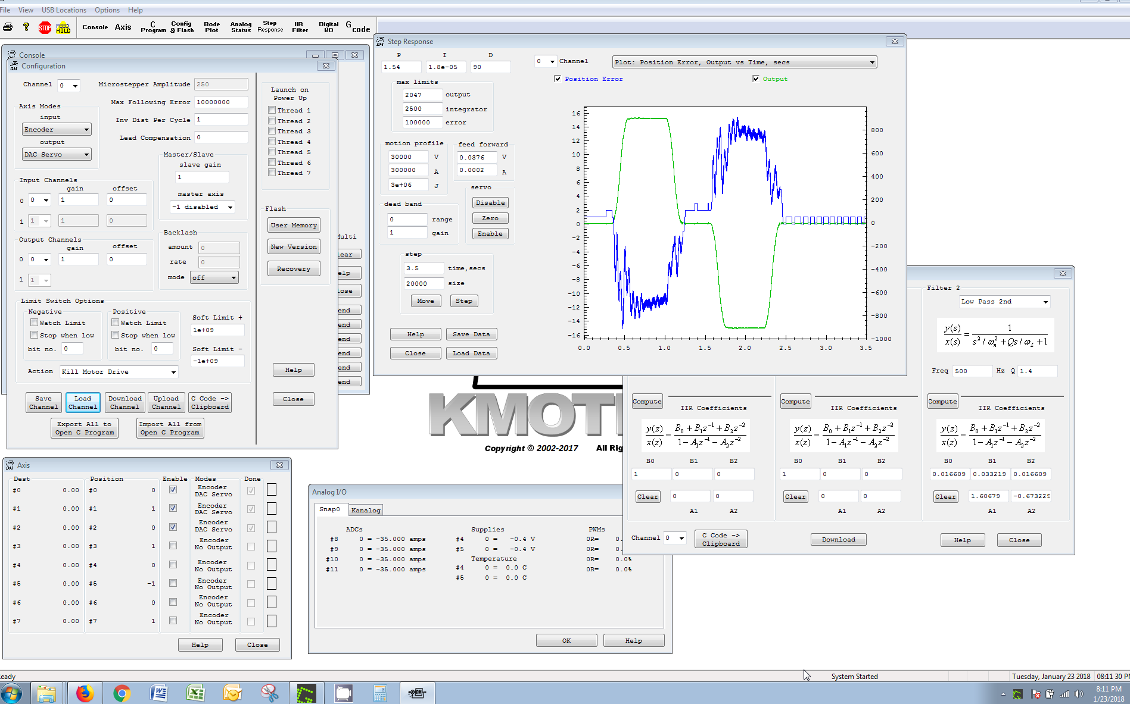This screenshot has height=704, width=1130.
Task: Click the Max Following Error input field
Action: pyautogui.click(x=220, y=102)
